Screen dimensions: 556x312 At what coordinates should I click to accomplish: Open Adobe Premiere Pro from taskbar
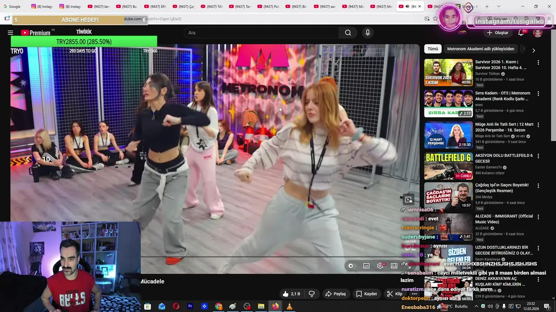[190, 306]
